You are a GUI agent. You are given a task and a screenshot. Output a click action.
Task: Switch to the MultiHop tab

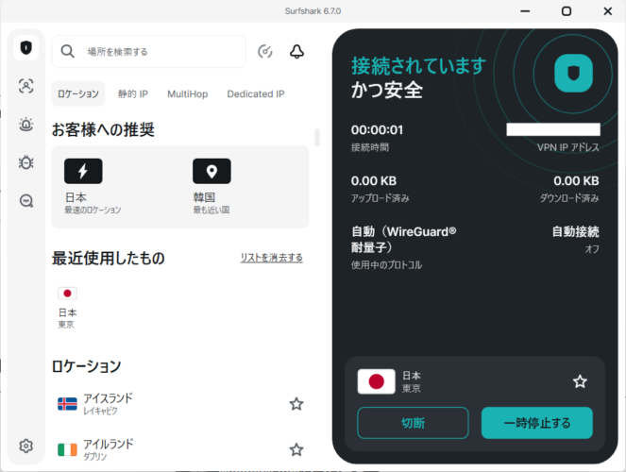188,93
